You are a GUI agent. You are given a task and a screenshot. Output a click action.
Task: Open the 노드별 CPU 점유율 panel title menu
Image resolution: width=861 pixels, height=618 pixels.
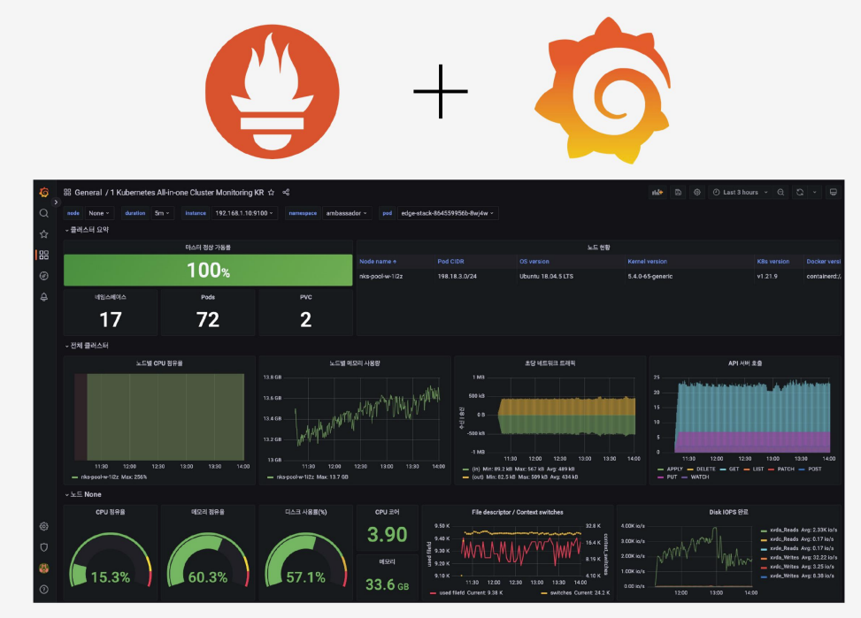pyautogui.click(x=159, y=363)
